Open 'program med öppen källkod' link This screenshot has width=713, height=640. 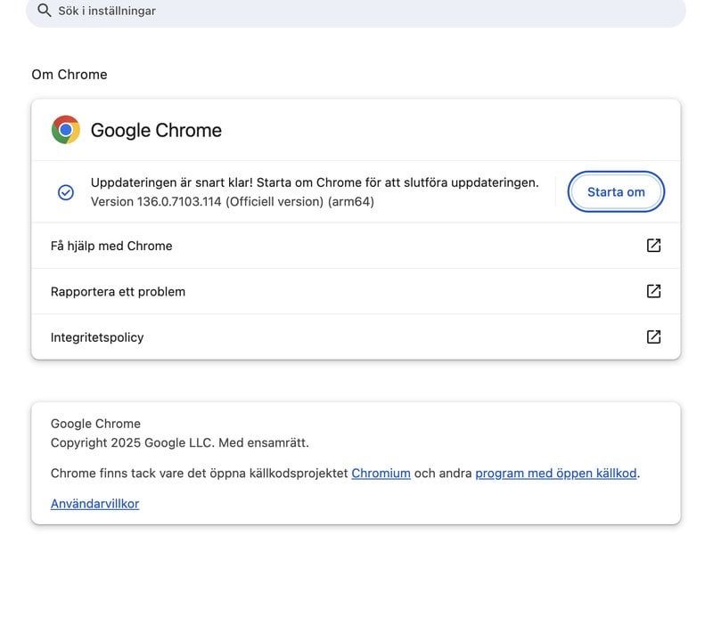click(x=555, y=474)
